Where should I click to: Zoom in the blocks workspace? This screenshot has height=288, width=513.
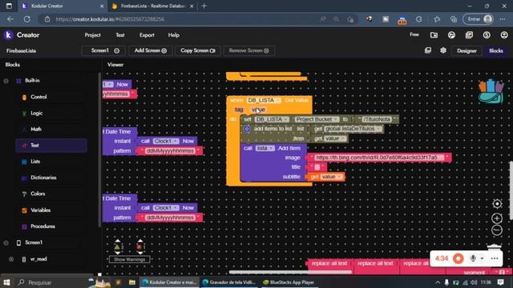click(x=497, y=218)
